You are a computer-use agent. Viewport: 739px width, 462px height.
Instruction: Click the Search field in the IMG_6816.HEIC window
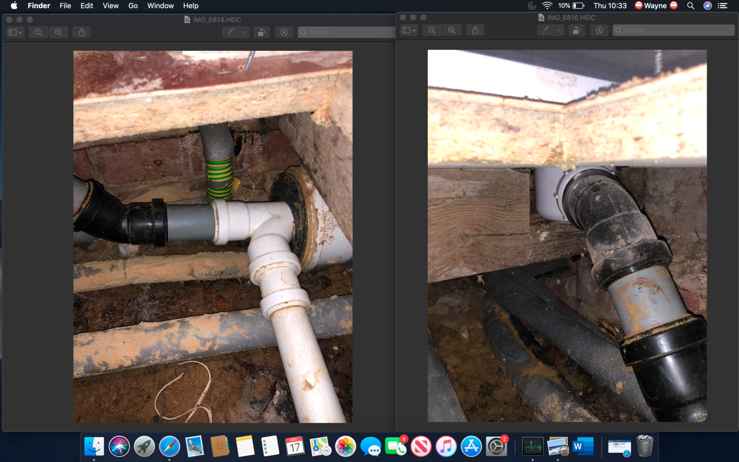tap(673, 30)
